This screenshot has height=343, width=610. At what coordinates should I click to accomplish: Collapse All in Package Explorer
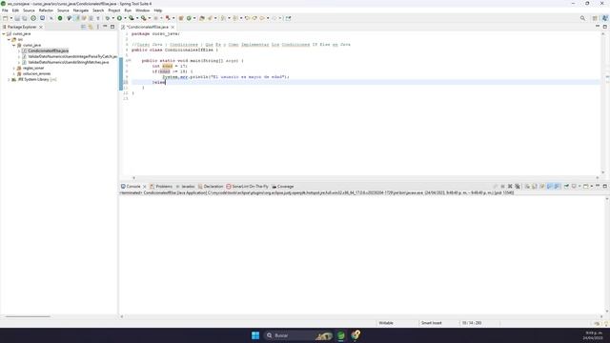[x=83, y=27]
